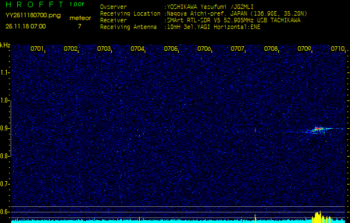Select the 0705 time marker
This screenshot has height=223, width=350.
(x=171, y=49)
